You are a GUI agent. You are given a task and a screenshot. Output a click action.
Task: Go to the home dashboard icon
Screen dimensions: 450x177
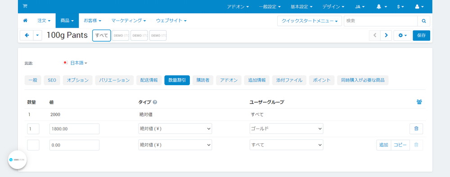(x=25, y=21)
